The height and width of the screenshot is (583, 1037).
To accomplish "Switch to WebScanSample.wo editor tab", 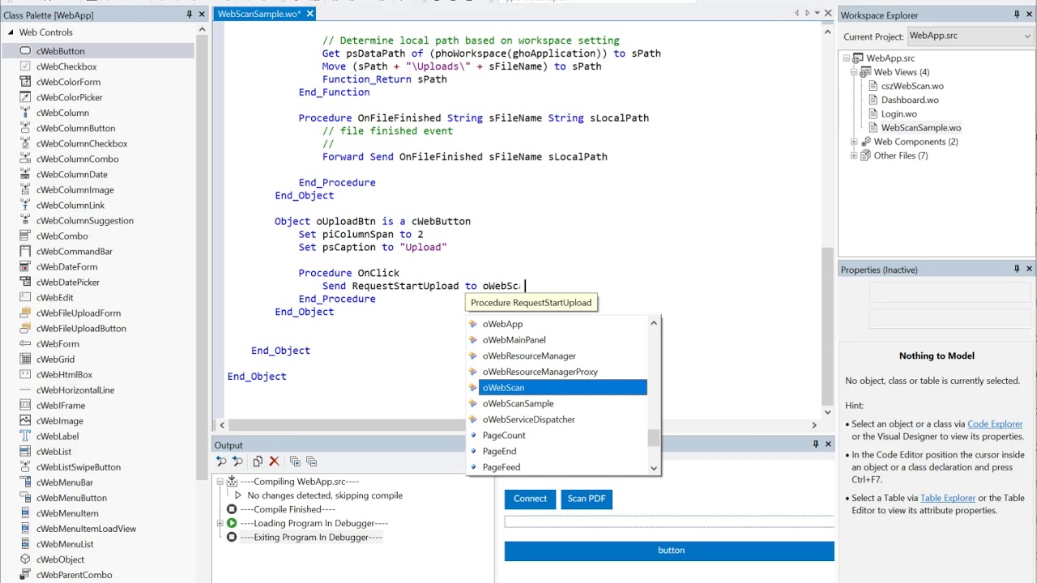I will pos(259,14).
